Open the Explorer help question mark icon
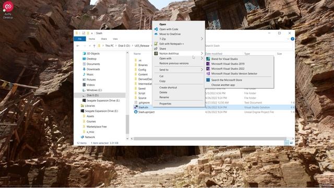 pyautogui.click(x=292, y=39)
